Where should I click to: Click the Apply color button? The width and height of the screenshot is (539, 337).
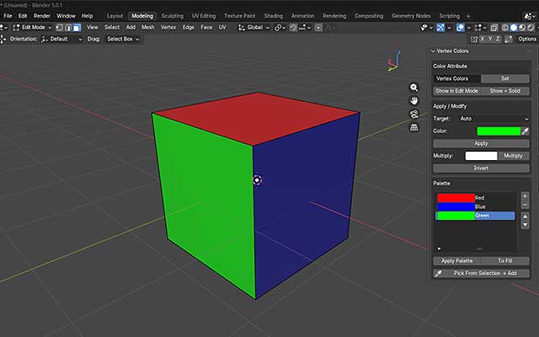481,143
